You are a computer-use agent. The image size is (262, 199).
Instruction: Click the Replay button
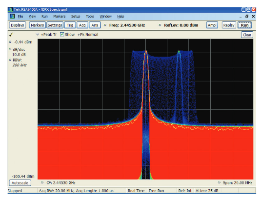point(229,25)
